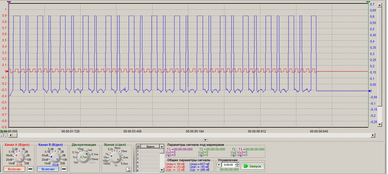The image size is (388, 174).
Task: Click the small green play button in Управление
Action: 219,165
